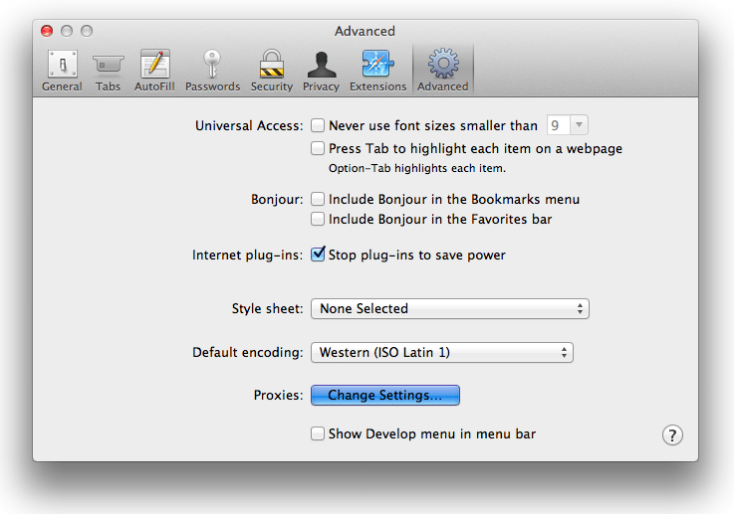Click the Universal Access label
The image size is (734, 514).
pos(249,125)
